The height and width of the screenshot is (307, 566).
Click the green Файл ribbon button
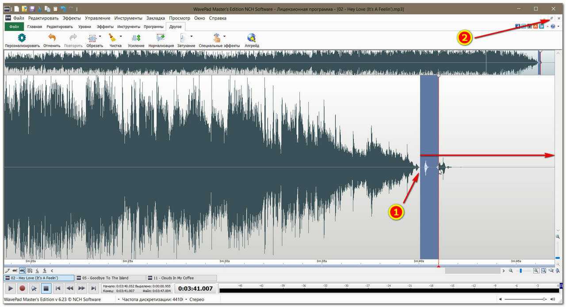[14, 27]
